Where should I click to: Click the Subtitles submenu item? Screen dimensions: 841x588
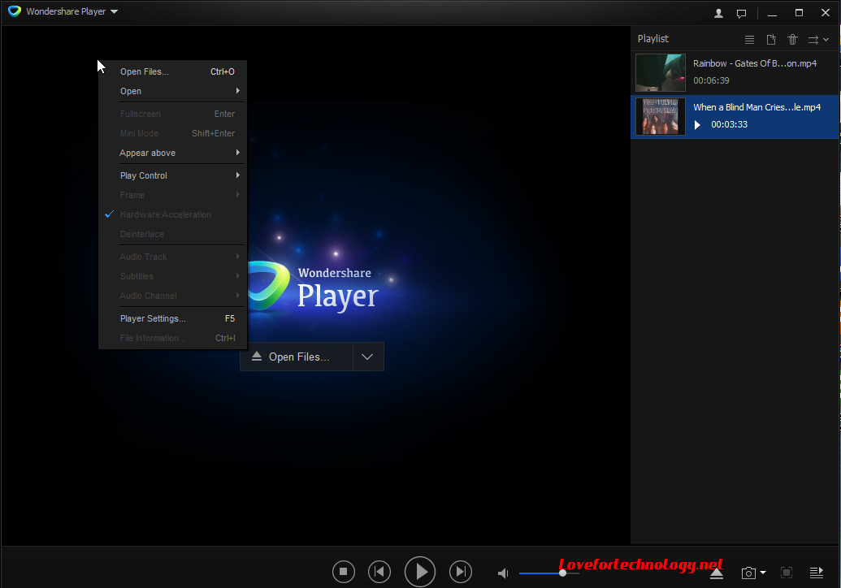pyautogui.click(x=172, y=276)
